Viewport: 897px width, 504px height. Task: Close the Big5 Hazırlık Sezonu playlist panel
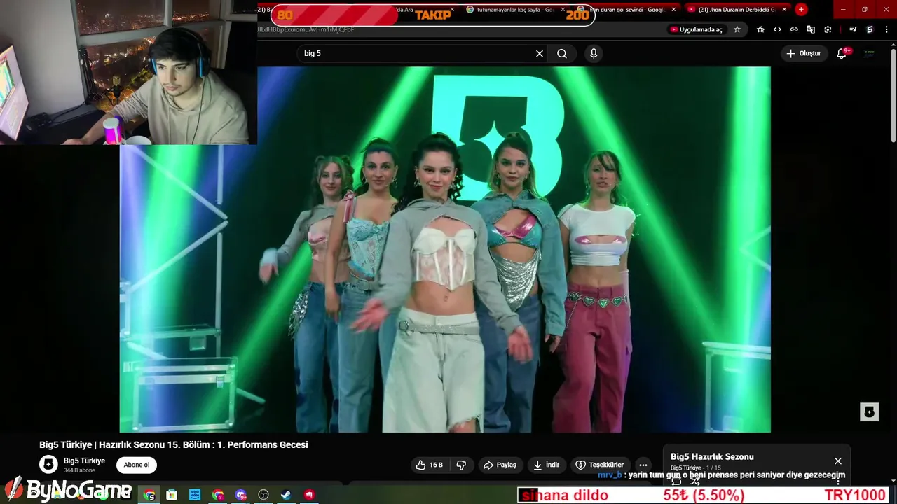[x=838, y=461]
